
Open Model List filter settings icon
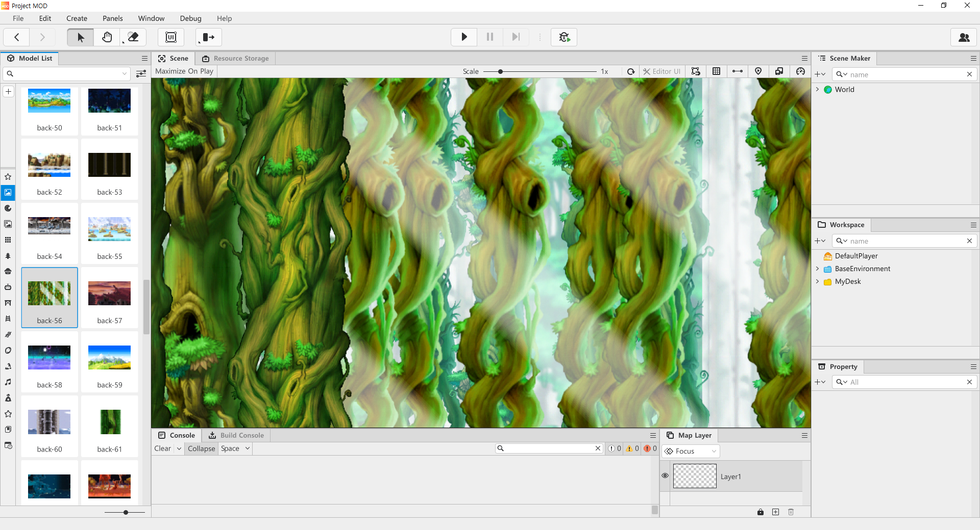[x=141, y=74]
